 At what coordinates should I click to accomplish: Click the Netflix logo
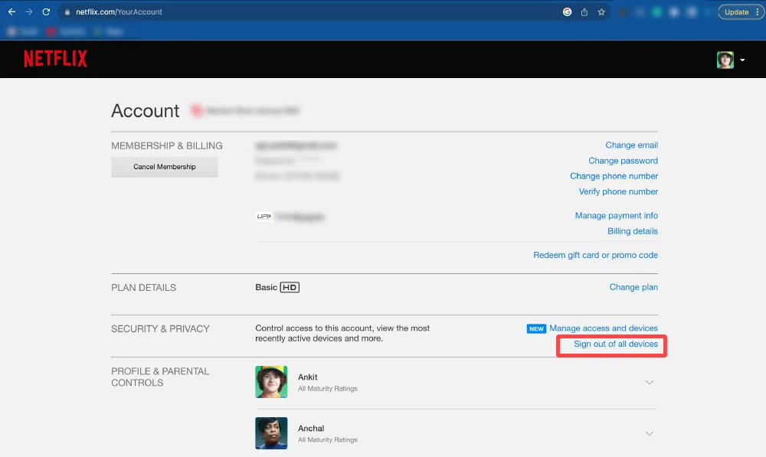(55, 59)
